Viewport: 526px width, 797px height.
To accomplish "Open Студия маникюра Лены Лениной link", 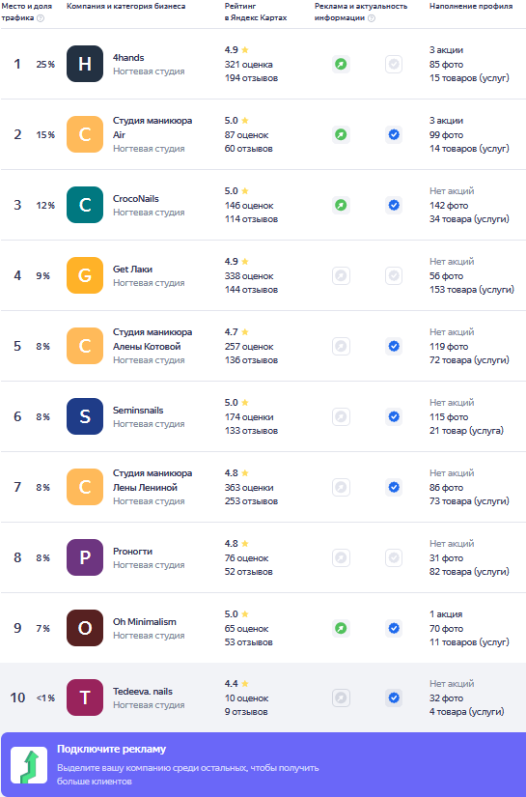I will point(152,480).
